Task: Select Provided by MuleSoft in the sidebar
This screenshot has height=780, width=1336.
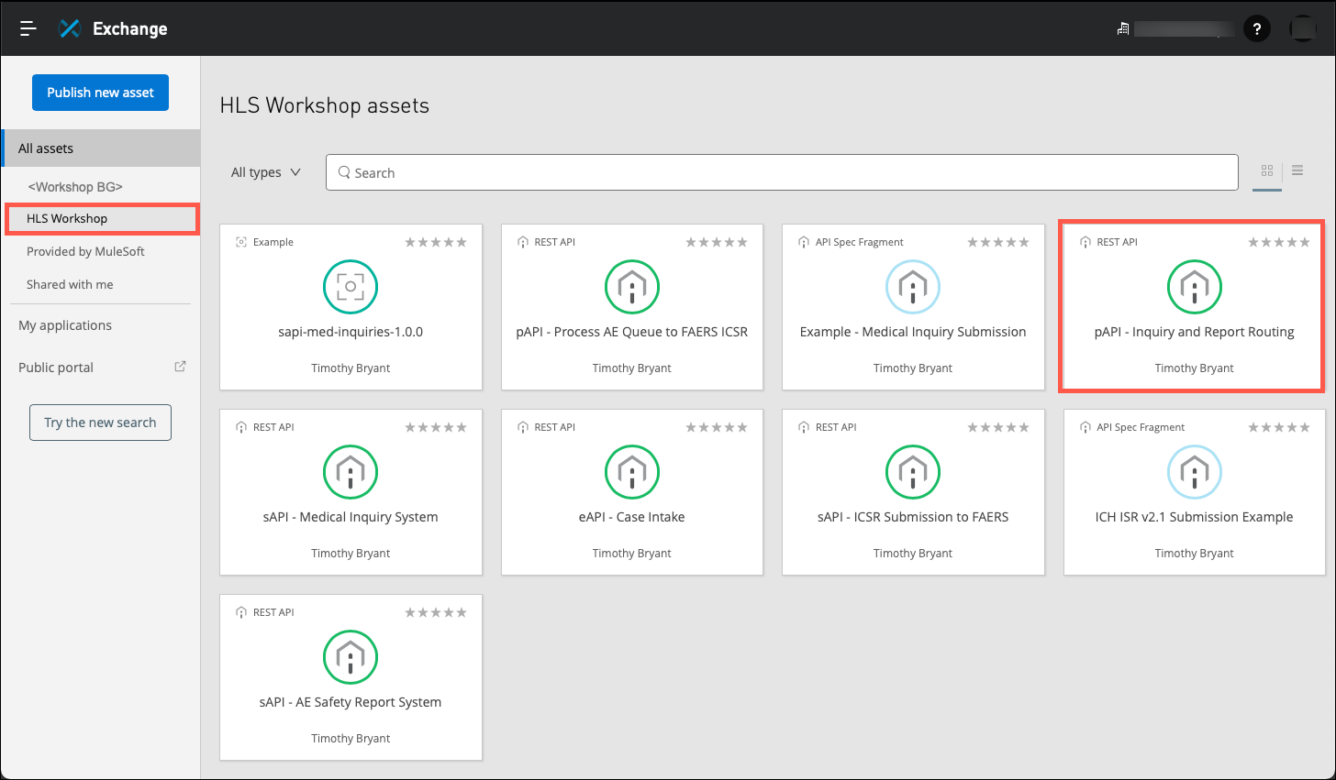Action: (x=85, y=251)
